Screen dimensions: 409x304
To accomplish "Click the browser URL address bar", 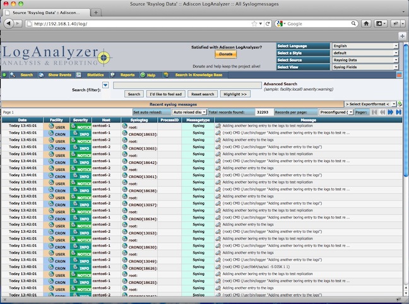I will (141, 24).
